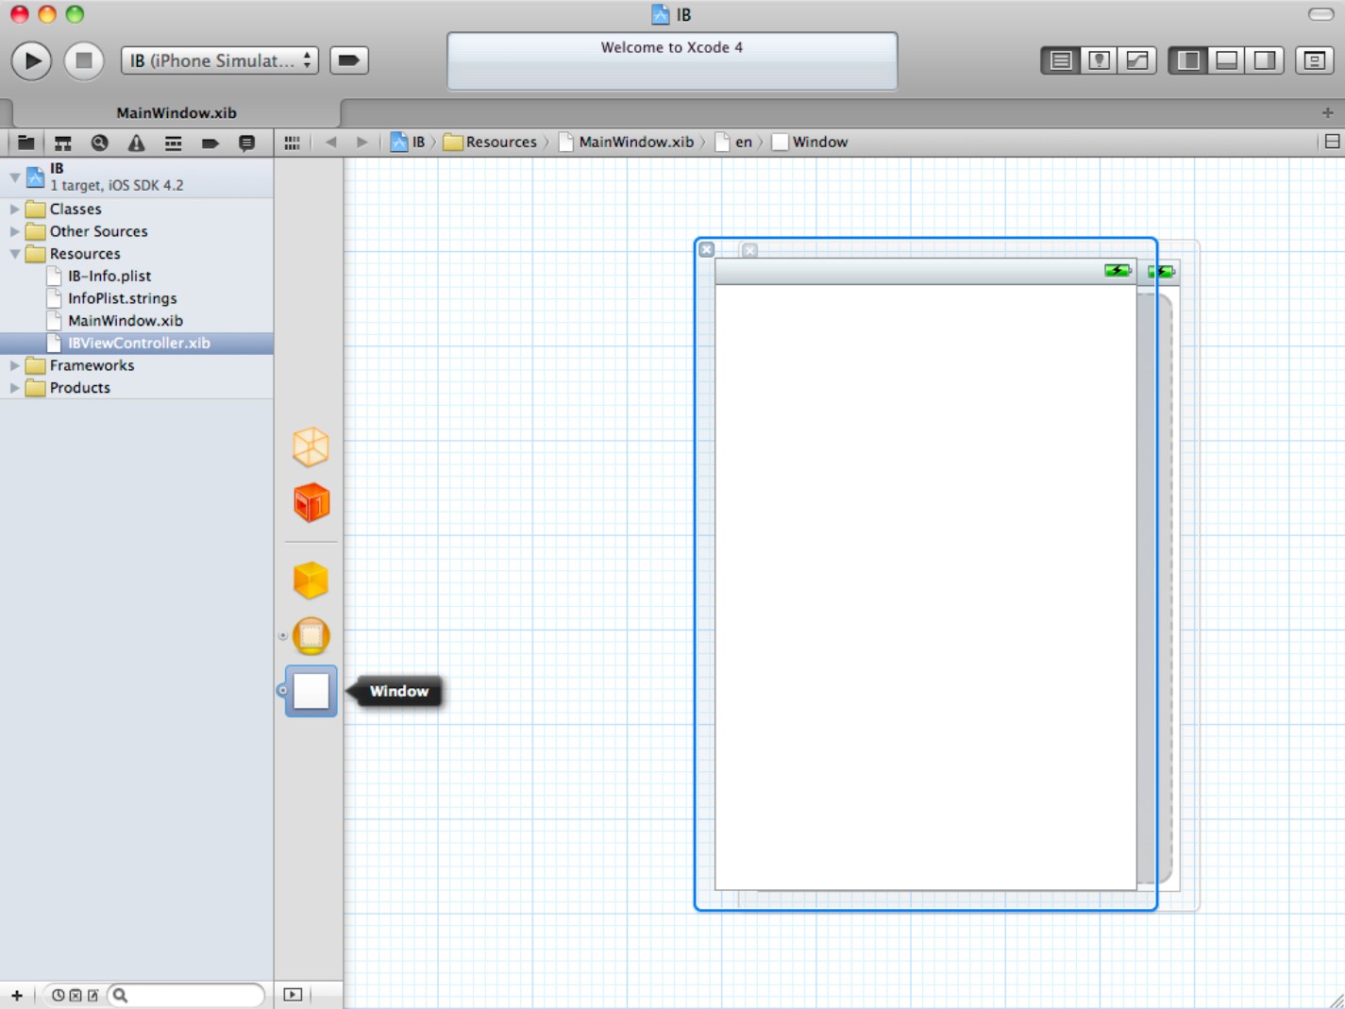The image size is (1345, 1009).
Task: Expand the Frameworks group
Action: click(14, 365)
